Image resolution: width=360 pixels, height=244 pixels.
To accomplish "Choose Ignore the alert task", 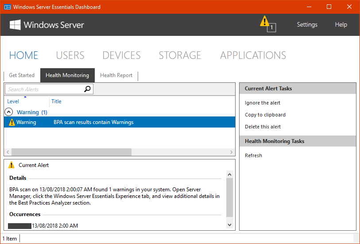I will pos(263,103).
